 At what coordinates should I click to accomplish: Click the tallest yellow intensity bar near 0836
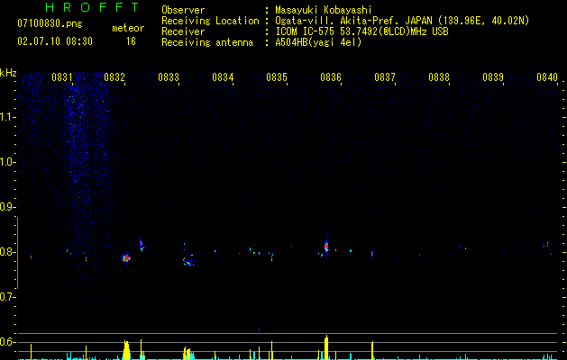(326, 347)
